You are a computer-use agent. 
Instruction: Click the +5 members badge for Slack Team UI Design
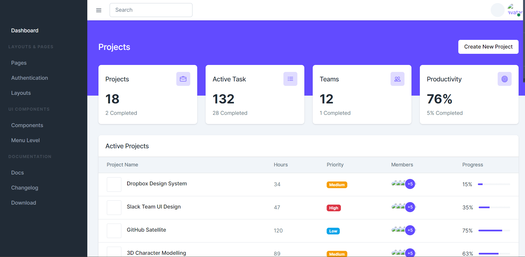[410, 207]
